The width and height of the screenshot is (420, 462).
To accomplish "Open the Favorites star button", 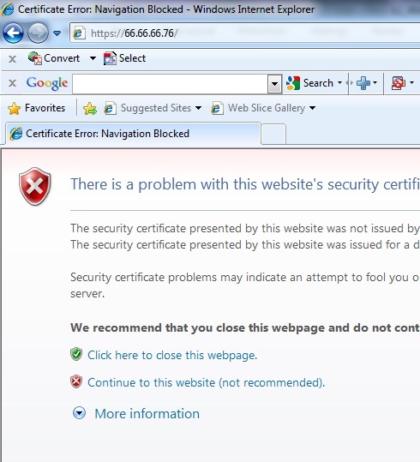I will (x=37, y=108).
